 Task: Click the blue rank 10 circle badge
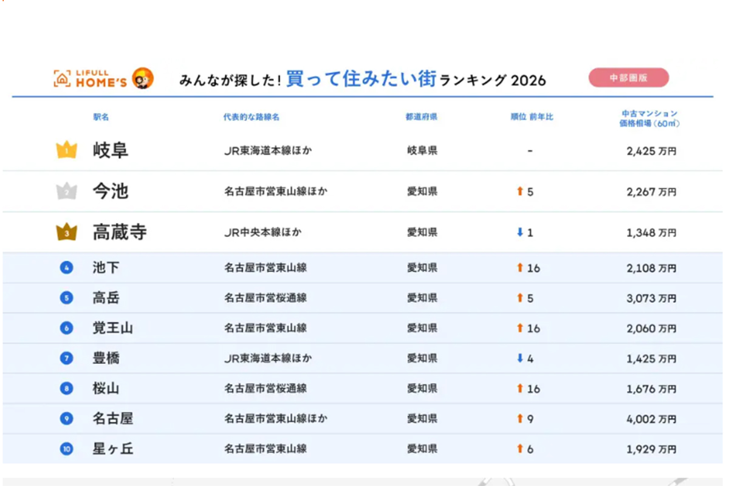tap(66, 449)
